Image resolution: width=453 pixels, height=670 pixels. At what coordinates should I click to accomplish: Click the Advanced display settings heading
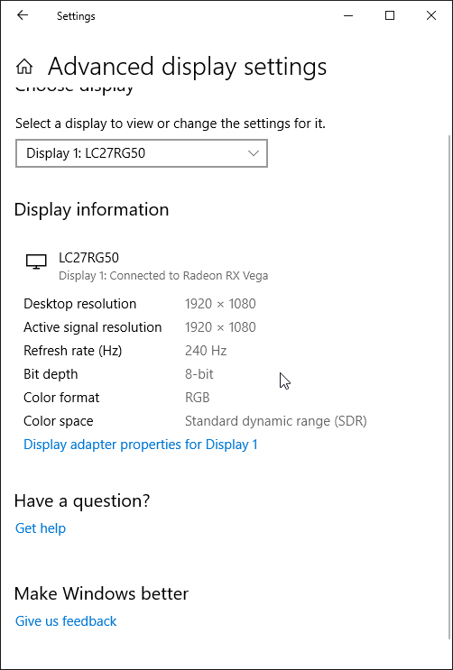(187, 67)
